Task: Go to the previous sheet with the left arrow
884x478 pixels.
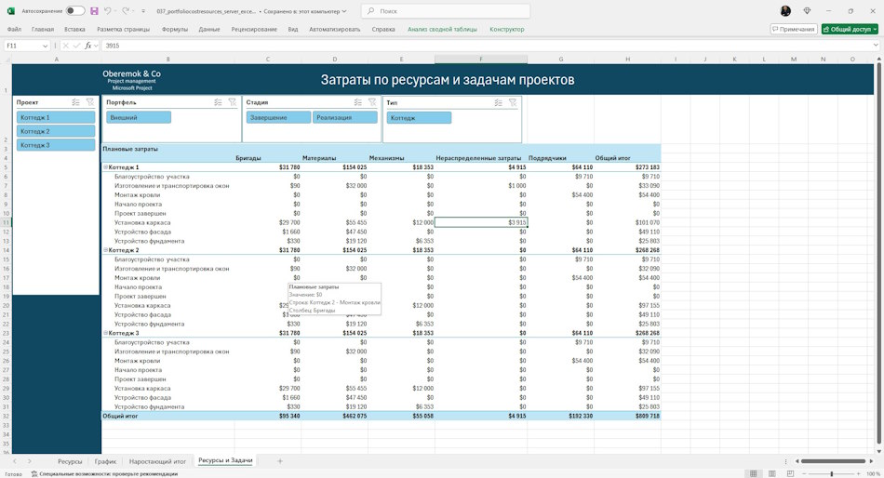Action: (15, 461)
